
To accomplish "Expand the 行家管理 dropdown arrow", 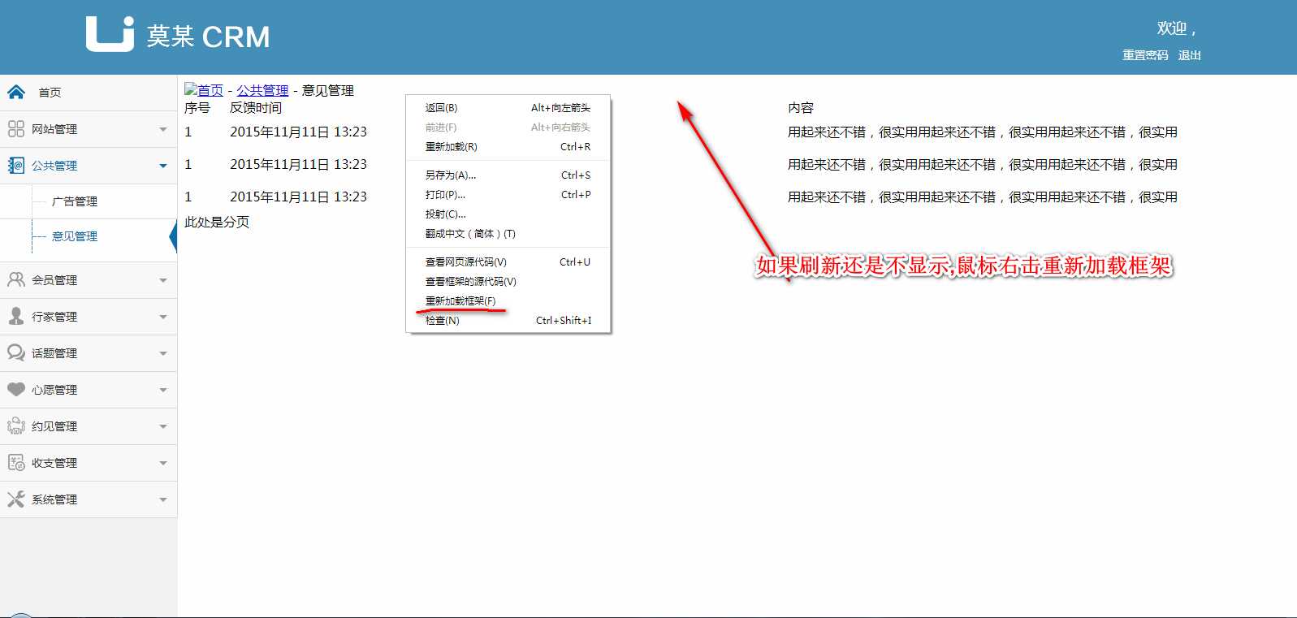I will [163, 317].
